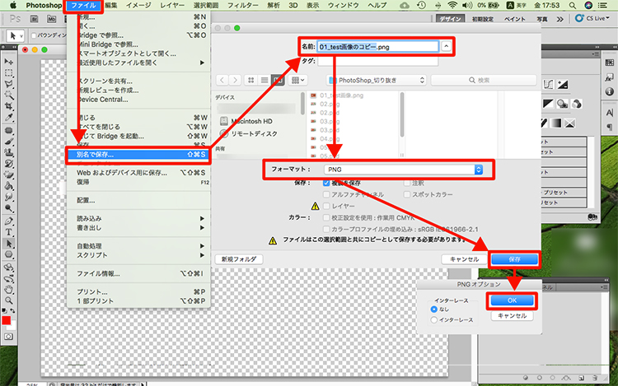Screen dimensions: 618x386
Task: Open the item grouping dropdown in save dialog
Action: point(297,81)
